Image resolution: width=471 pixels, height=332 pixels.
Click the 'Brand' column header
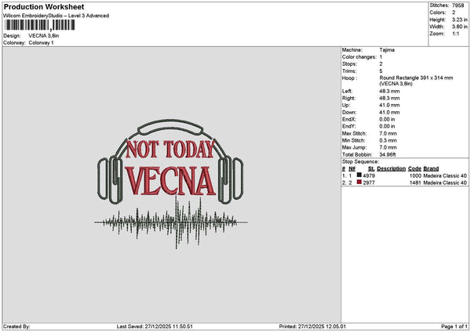pyautogui.click(x=431, y=168)
